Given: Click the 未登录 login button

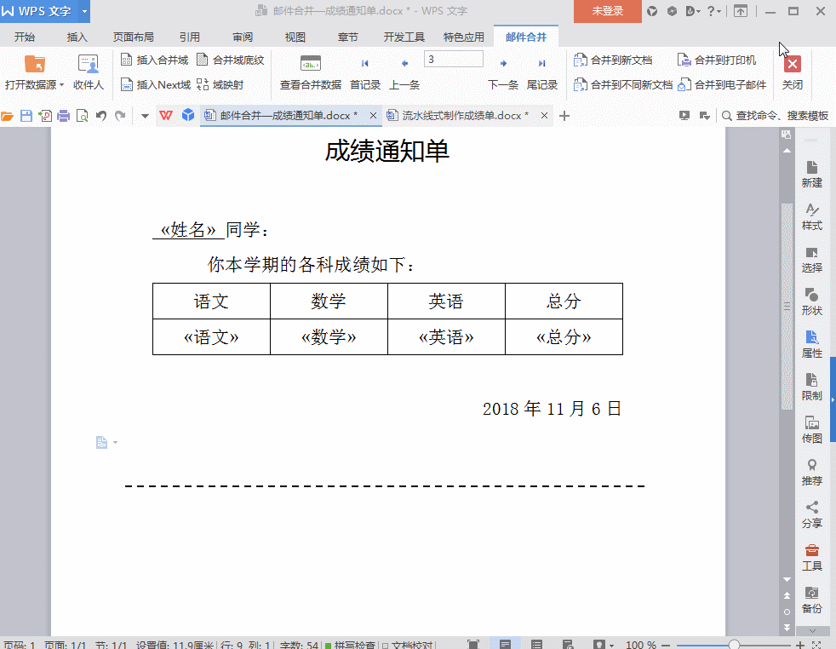Looking at the screenshot, I should point(608,11).
